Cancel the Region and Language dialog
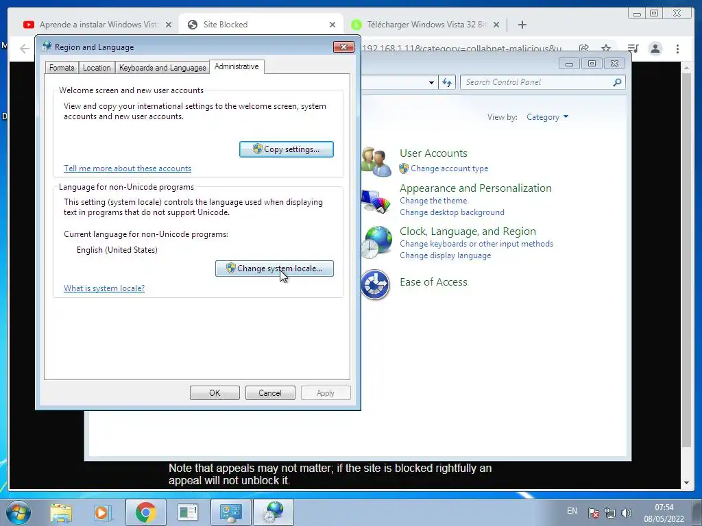Screen dimensions: 702x526 point(270,393)
